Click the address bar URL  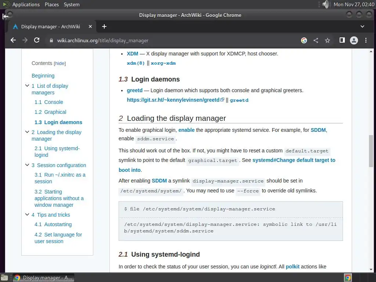(x=103, y=40)
